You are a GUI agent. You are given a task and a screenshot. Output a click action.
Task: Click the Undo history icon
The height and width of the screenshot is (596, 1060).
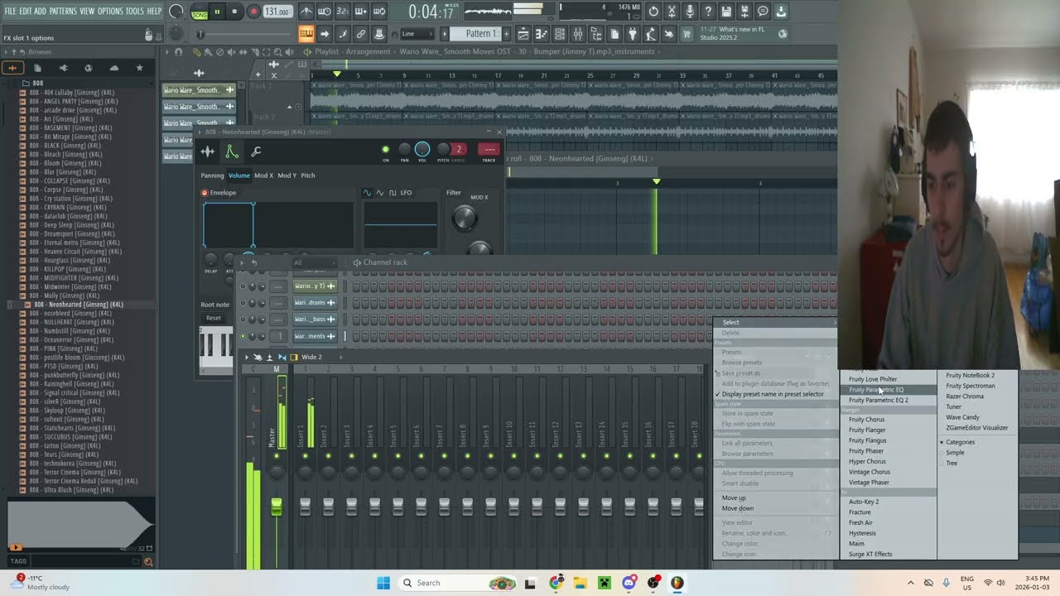pos(653,12)
